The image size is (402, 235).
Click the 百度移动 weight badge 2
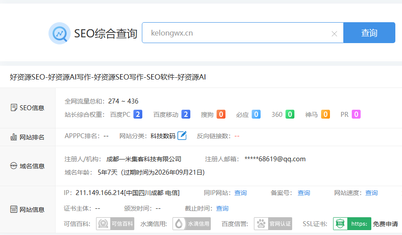pyautogui.click(x=185, y=115)
